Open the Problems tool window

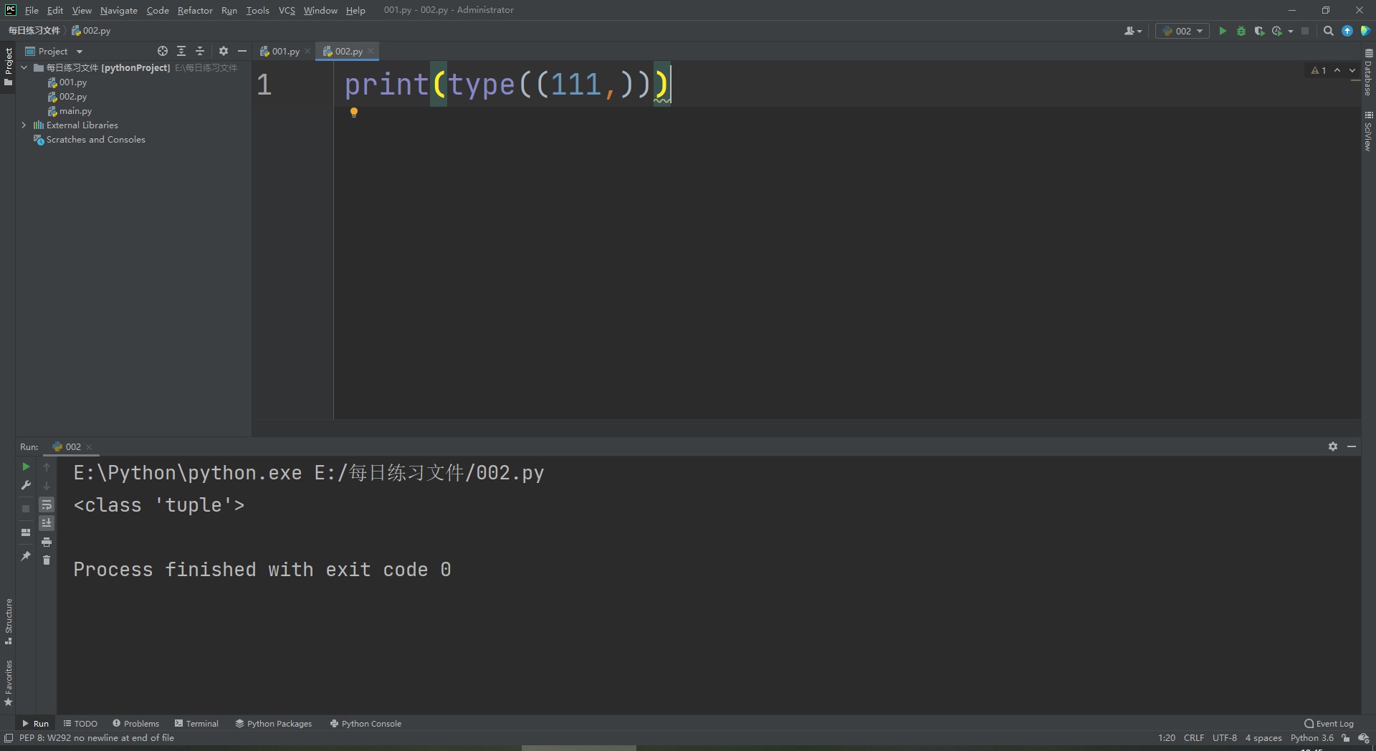tap(136, 724)
